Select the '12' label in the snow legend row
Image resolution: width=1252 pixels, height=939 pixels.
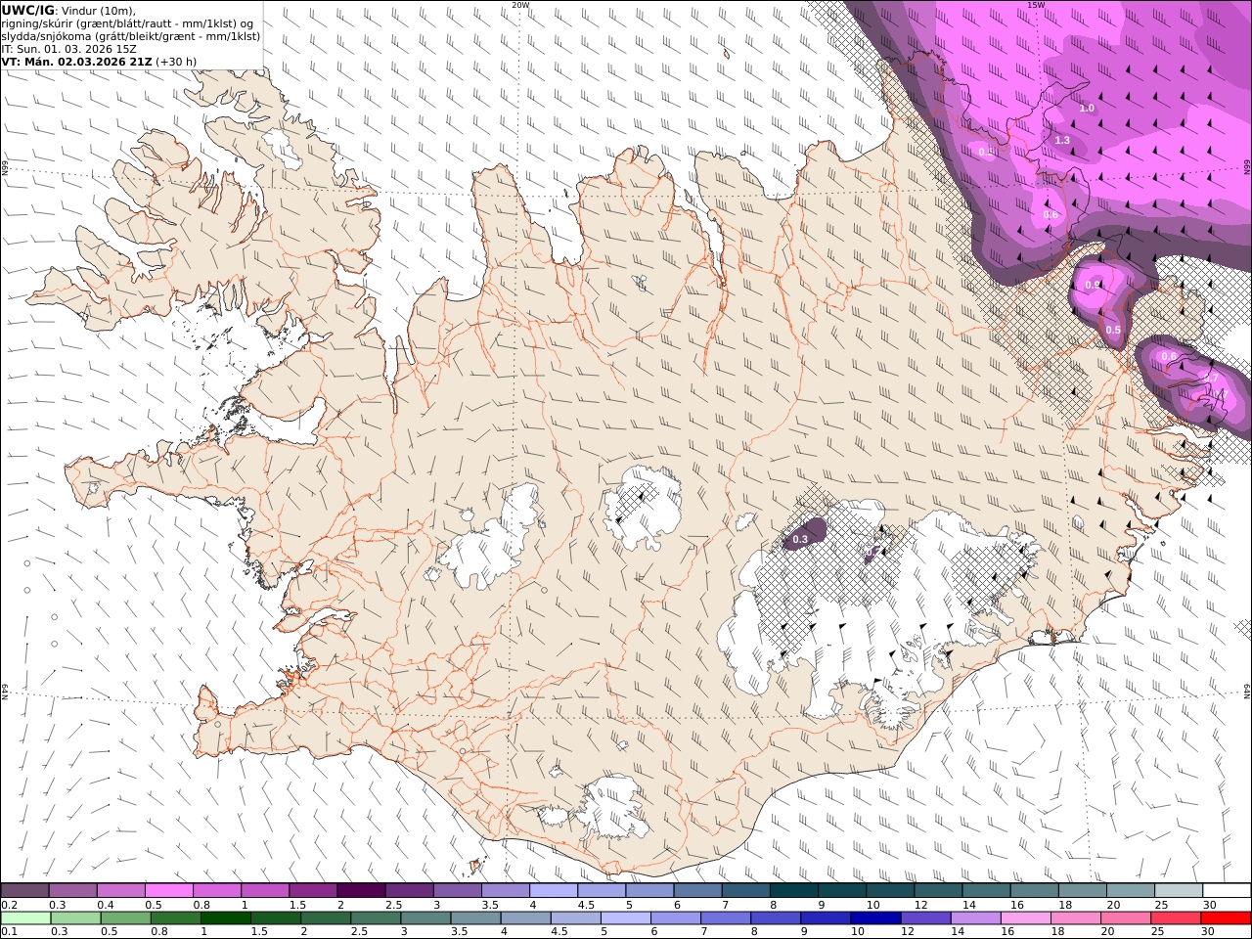[920, 905]
